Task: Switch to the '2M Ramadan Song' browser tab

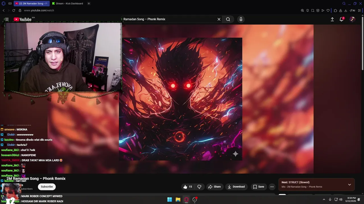Action: click(x=31, y=3)
